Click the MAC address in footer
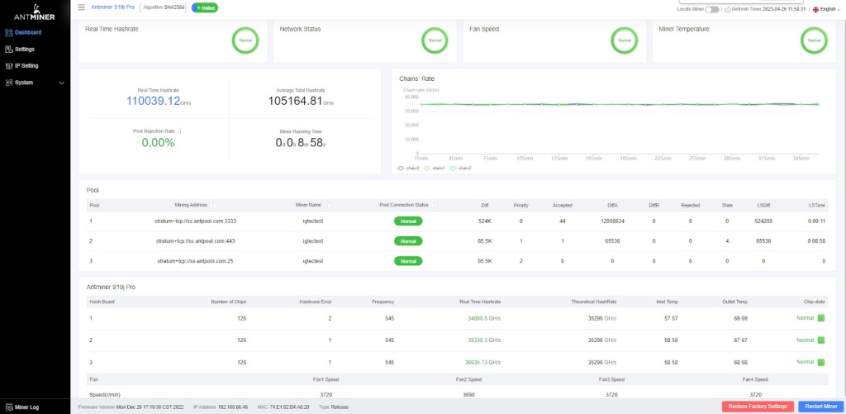The width and height of the screenshot is (846, 414). (284, 407)
